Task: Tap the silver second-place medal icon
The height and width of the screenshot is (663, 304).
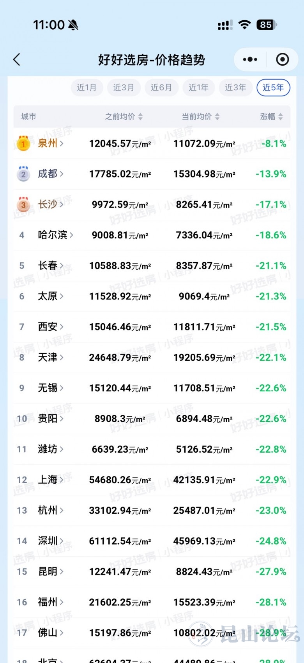Action: 23,174
